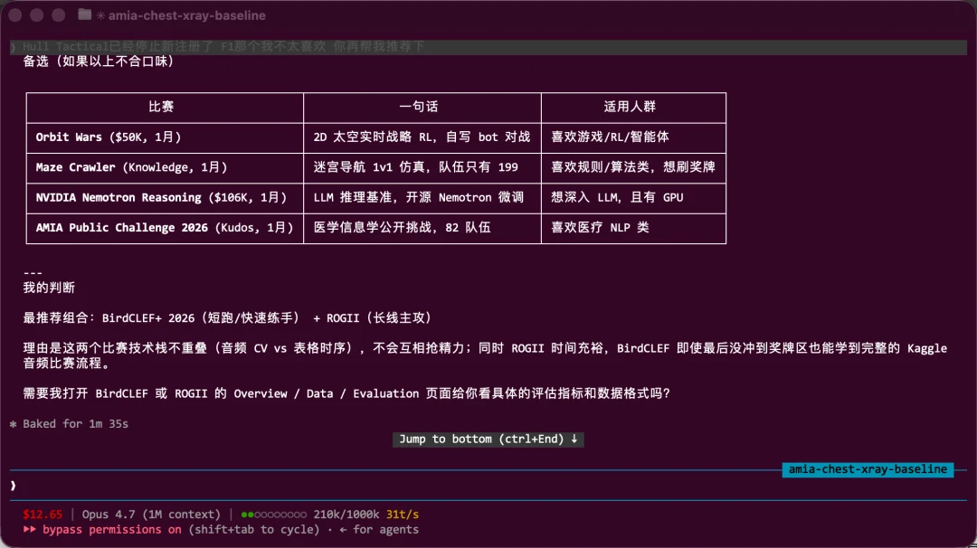Image resolution: width=977 pixels, height=548 pixels.
Task: Click the 备选 heading line
Action: click(99, 61)
